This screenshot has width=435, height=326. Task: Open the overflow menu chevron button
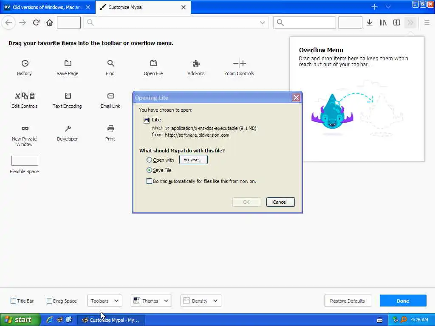point(410,22)
